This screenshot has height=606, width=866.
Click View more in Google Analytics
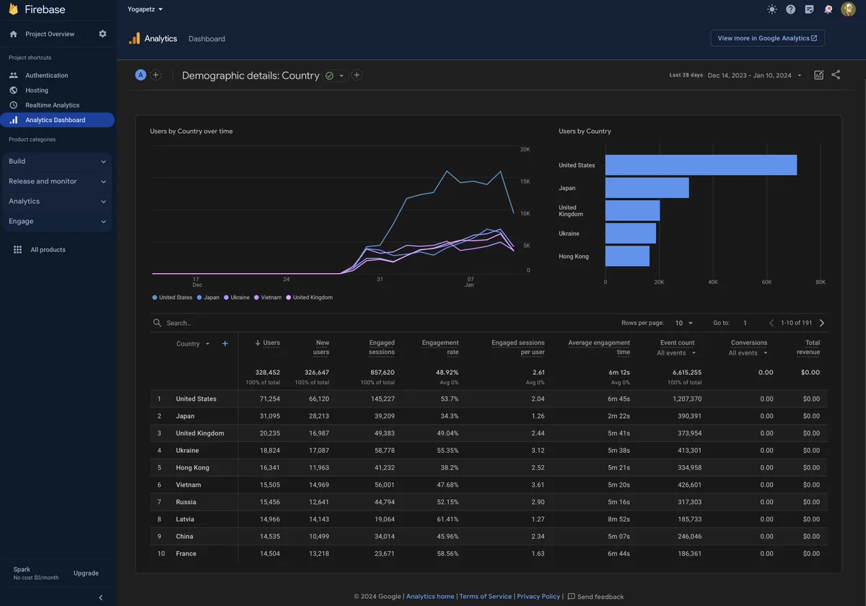coord(767,38)
